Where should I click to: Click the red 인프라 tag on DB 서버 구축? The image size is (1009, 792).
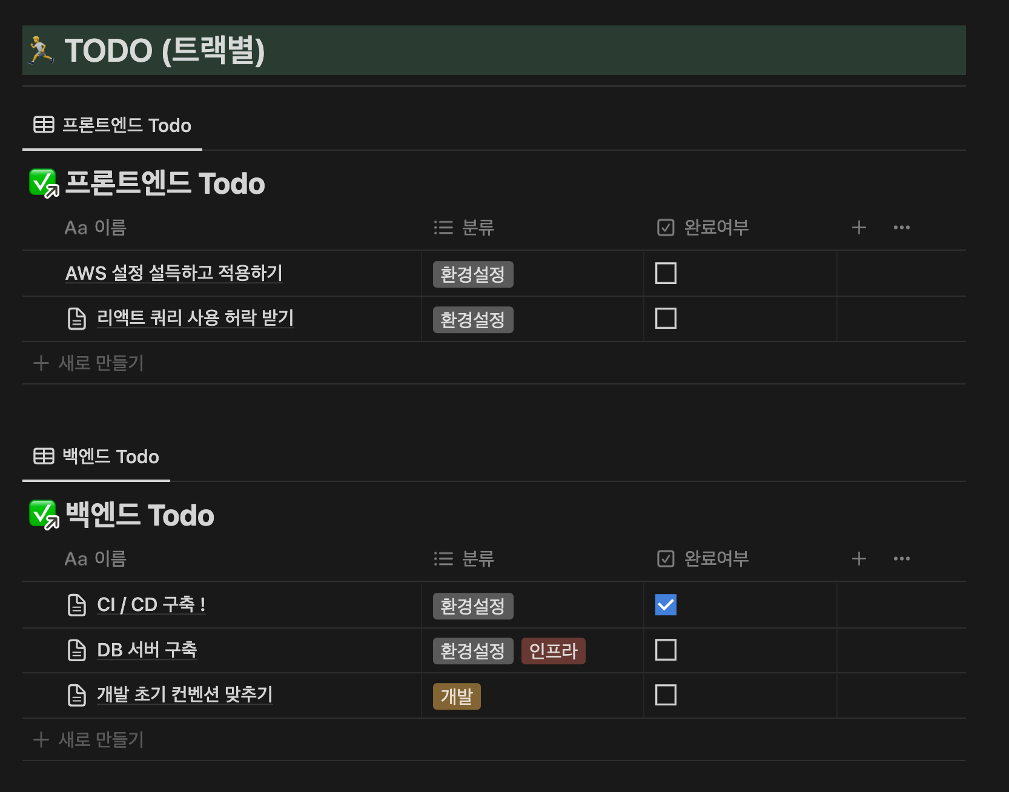click(x=553, y=651)
